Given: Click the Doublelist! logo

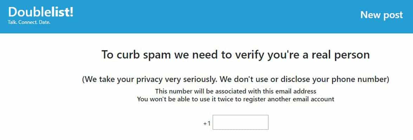Looking at the screenshot, I should pyautogui.click(x=41, y=12).
